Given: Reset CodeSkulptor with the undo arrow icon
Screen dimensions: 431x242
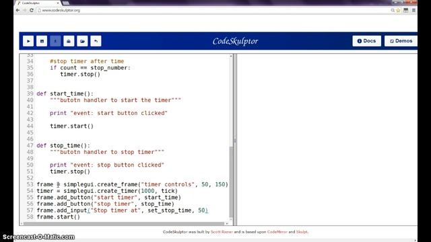Looking at the screenshot, I should pos(96,41).
